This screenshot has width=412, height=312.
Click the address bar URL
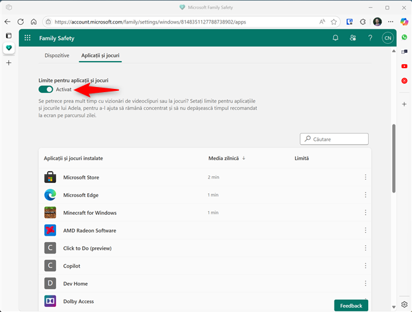click(x=150, y=22)
